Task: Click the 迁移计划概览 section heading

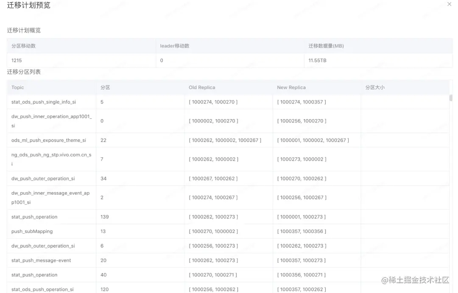Action: [x=24, y=31]
